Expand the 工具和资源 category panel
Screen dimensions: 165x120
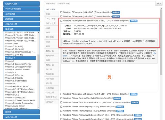tap(21, 14)
